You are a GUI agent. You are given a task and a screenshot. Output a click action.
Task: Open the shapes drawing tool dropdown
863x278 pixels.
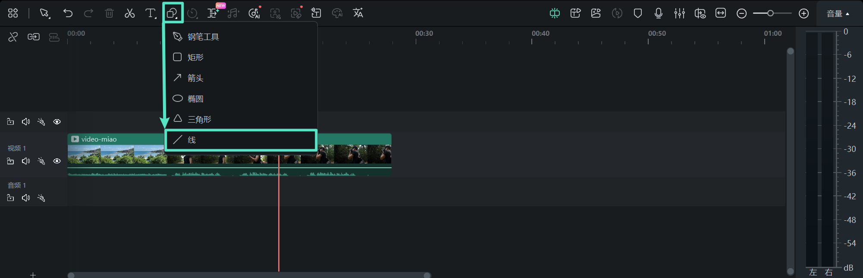click(173, 13)
